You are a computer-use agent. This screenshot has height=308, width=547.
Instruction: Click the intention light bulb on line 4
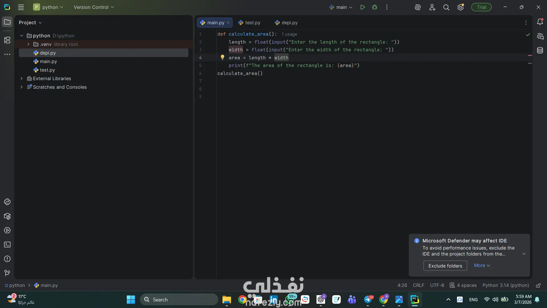pyautogui.click(x=223, y=57)
